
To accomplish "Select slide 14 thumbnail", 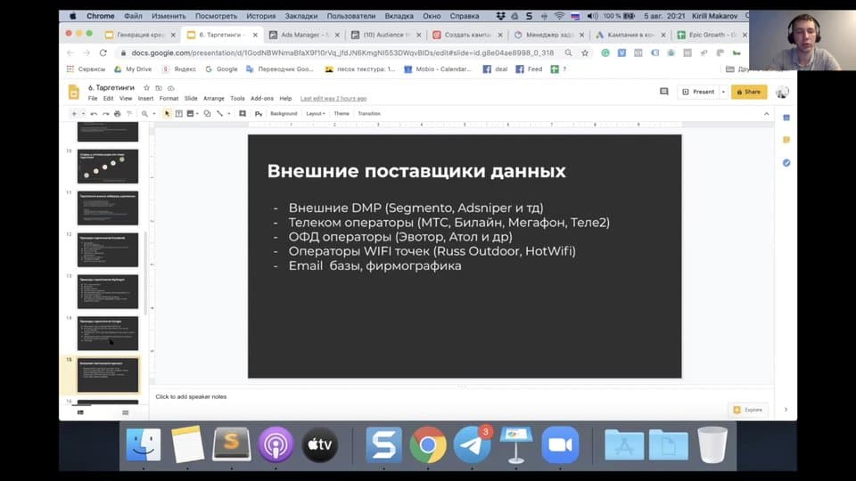I will (x=108, y=333).
